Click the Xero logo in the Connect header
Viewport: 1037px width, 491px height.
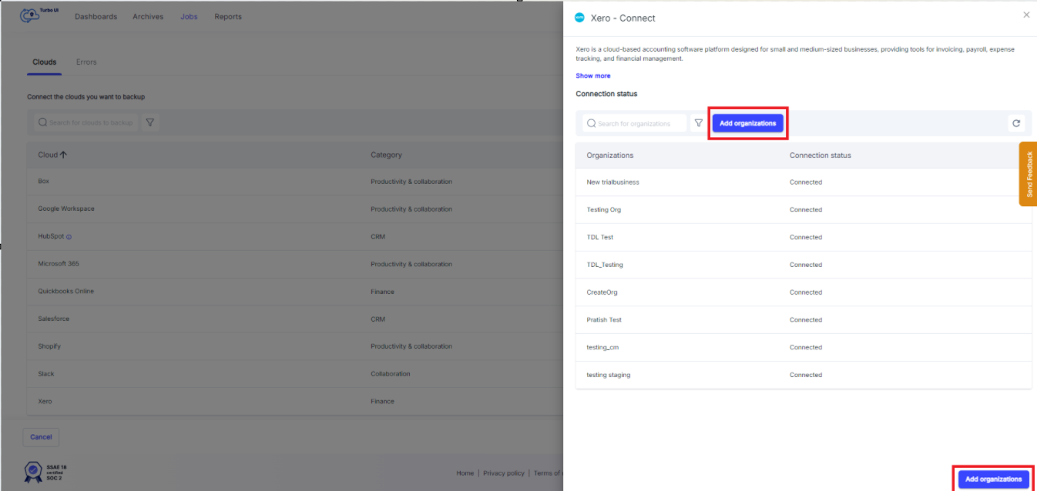578,17
